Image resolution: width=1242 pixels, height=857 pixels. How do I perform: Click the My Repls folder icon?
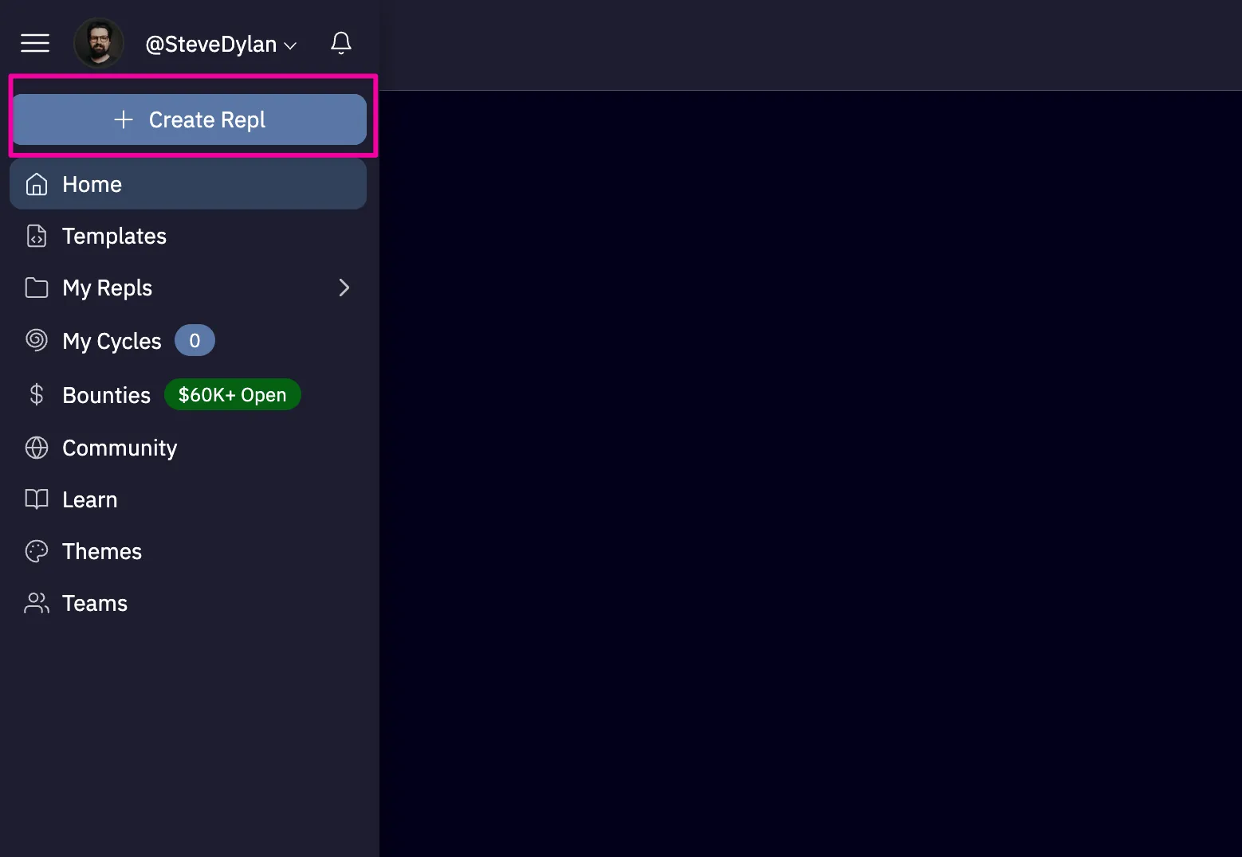tap(37, 288)
